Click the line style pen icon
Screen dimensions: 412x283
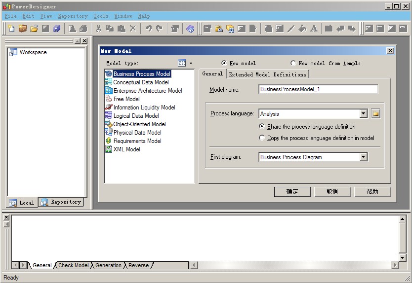(x=291, y=28)
